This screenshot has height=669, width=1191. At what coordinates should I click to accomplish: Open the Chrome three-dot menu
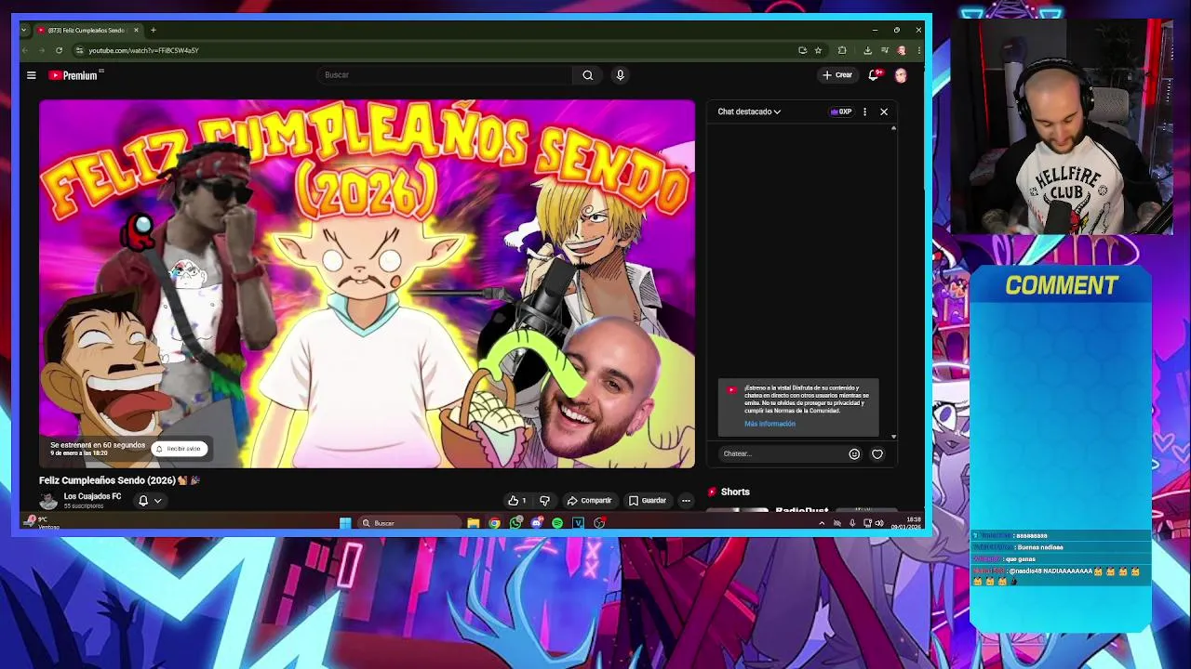(x=918, y=50)
